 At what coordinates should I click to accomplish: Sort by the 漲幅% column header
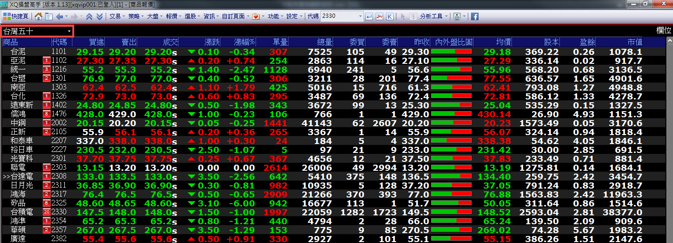tap(244, 42)
